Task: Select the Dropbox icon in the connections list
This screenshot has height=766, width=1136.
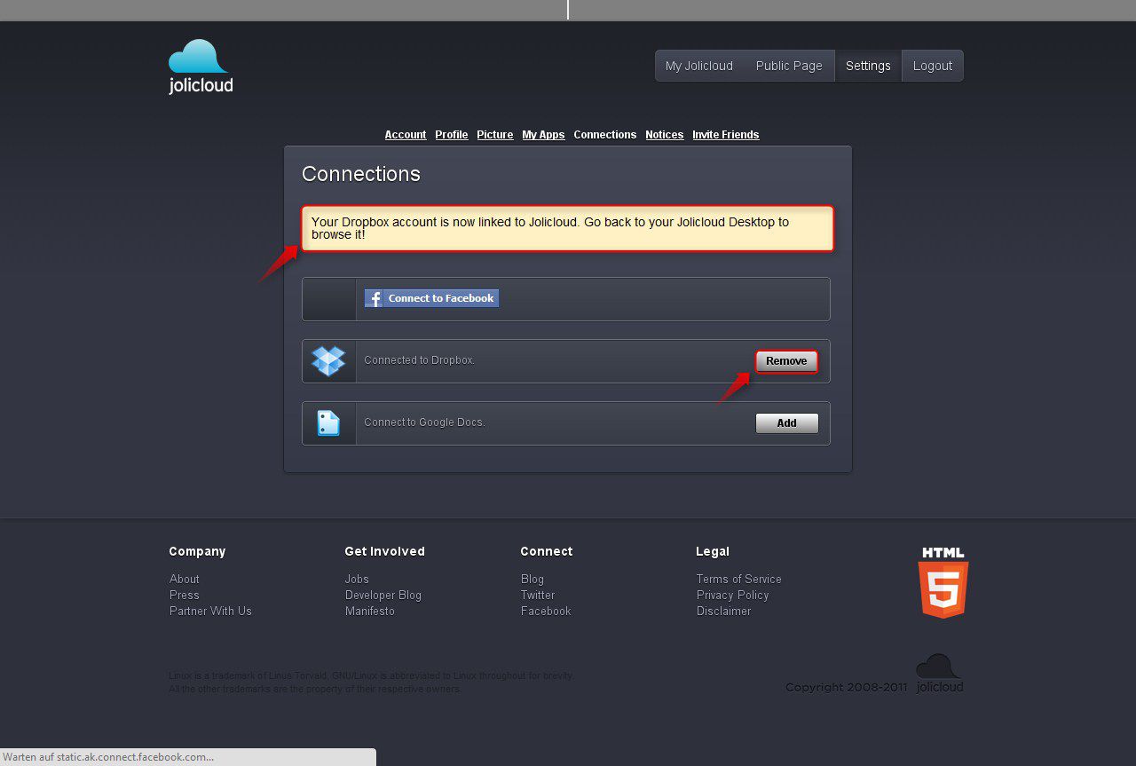Action: (x=328, y=360)
